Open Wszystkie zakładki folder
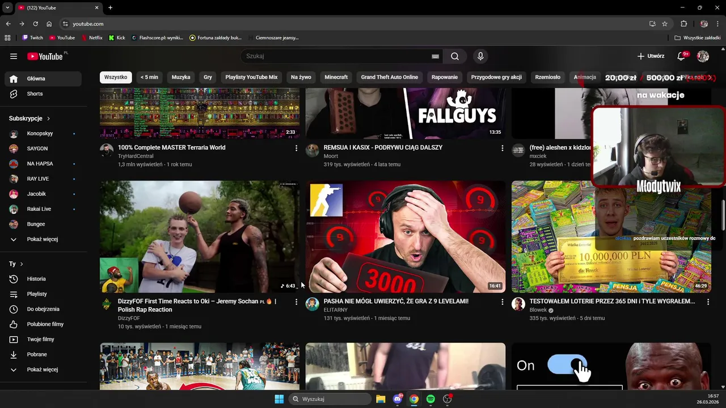Viewport: 726px width, 408px height. coord(698,37)
